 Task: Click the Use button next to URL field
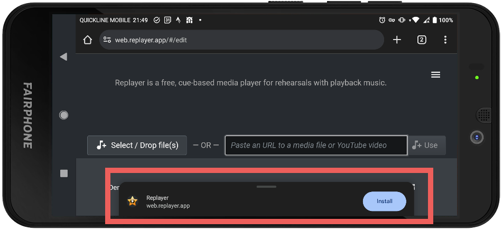click(426, 145)
